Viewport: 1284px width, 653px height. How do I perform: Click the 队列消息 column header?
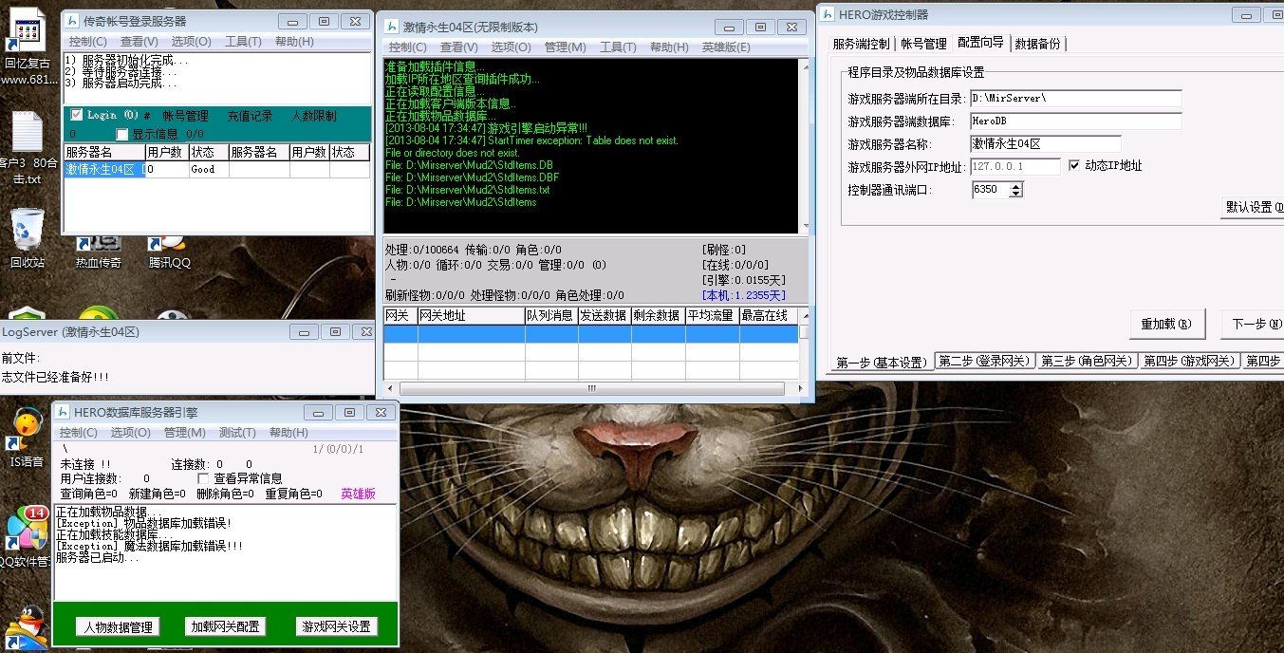[x=551, y=315]
